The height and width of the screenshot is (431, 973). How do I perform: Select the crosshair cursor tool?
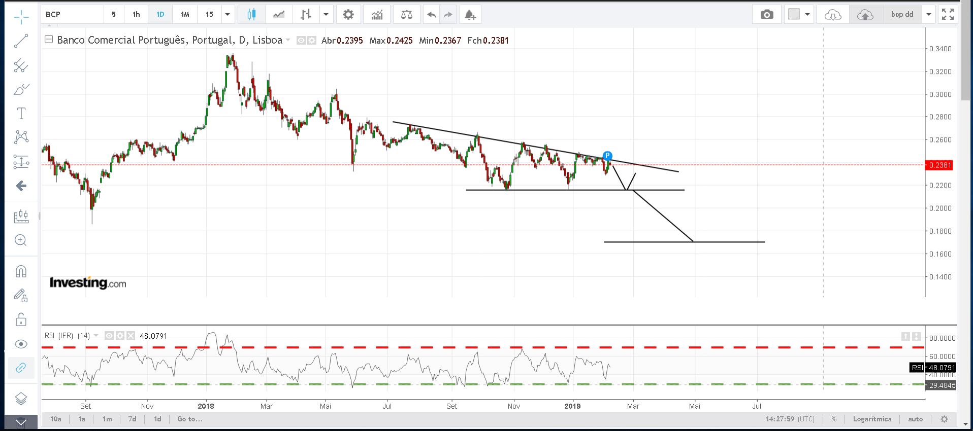point(21,17)
